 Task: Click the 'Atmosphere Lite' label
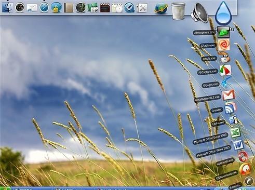[x=204, y=32]
